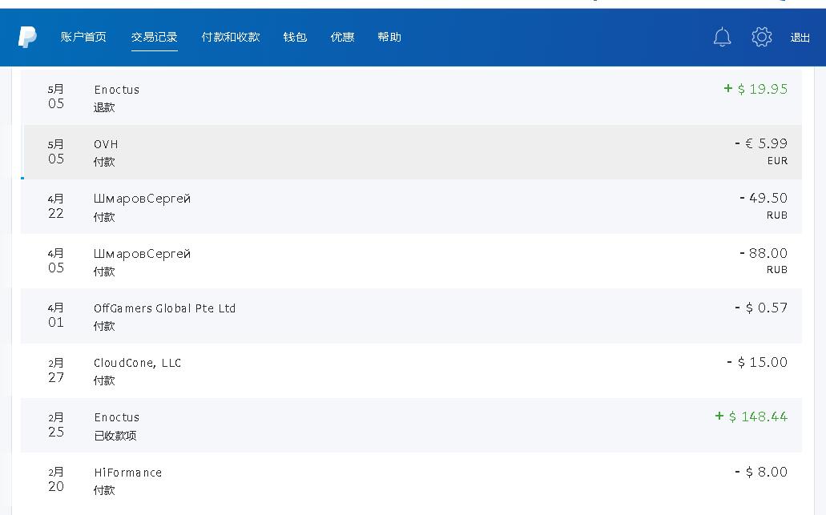Open the Enoctus 退款 transaction
This screenshot has height=515, width=826.
coord(411,98)
